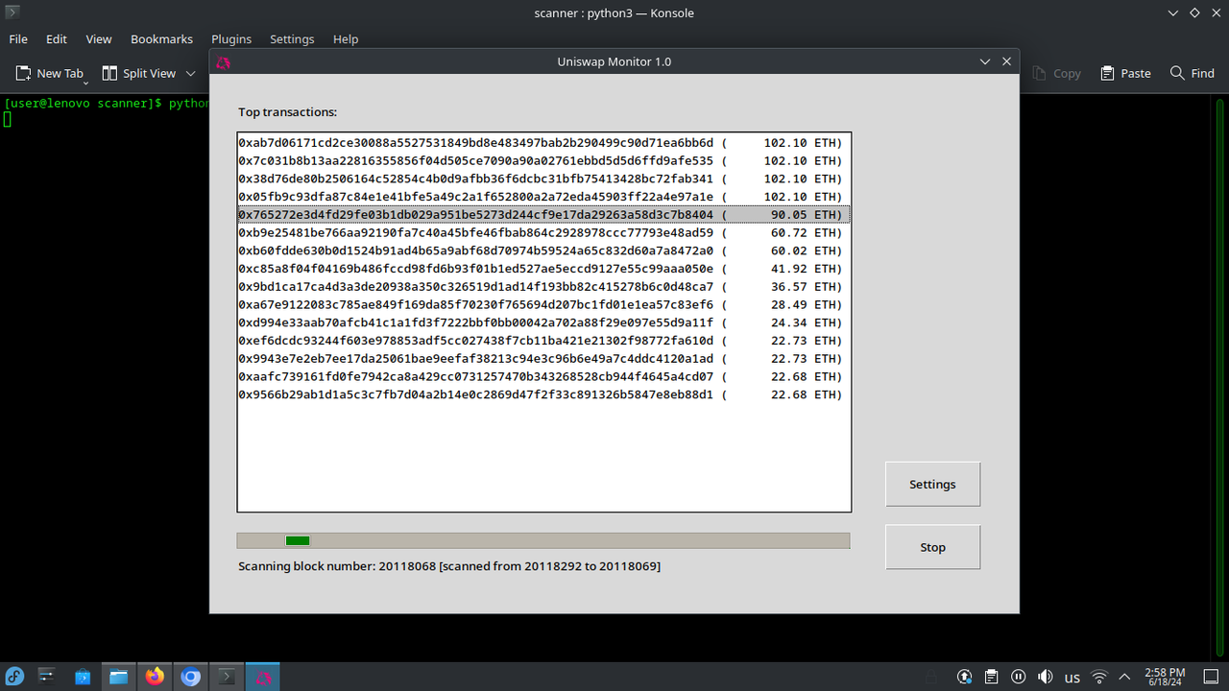The image size is (1229, 691).
Task: Launch Firefox from the taskbar
Action: [x=155, y=677]
